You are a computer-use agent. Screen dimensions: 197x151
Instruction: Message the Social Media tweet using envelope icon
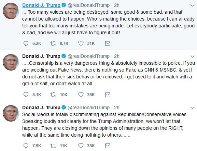point(108,146)
